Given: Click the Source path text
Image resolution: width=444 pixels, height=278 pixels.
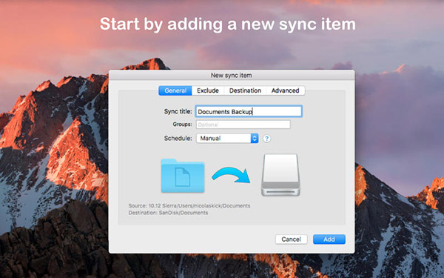Looking at the screenshot, I should click(x=189, y=205).
